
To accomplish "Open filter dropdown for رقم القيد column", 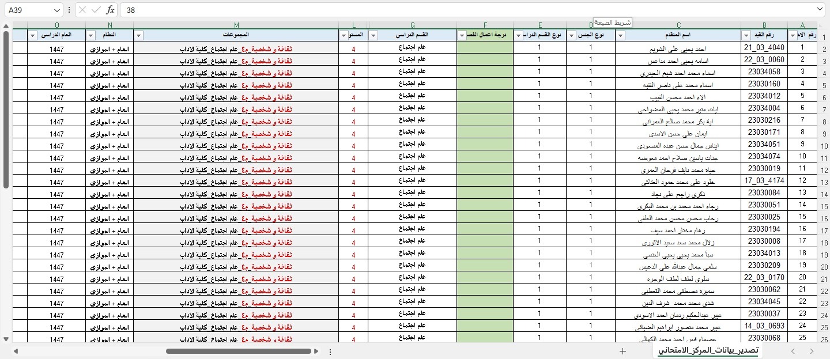I will [746, 36].
